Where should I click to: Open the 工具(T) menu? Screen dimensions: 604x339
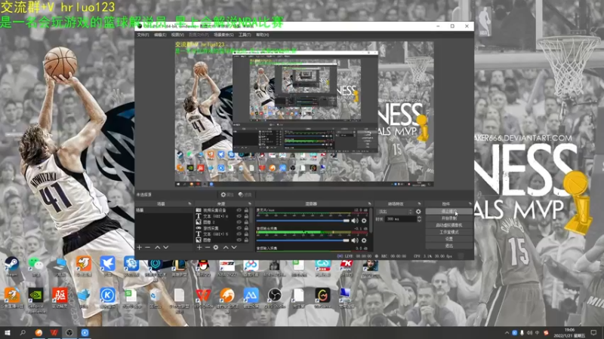(x=245, y=35)
